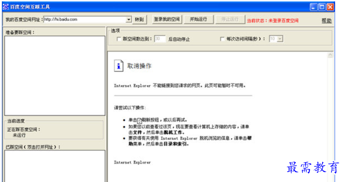Open the URL address dropdown arrow
The width and height of the screenshot is (343, 182).
click(129, 19)
